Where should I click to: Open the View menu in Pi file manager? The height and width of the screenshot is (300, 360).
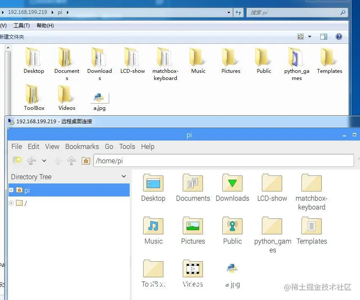coord(52,146)
